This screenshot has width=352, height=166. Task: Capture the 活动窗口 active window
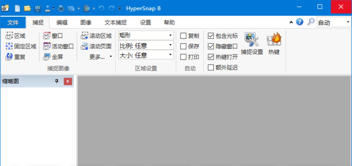(58, 47)
